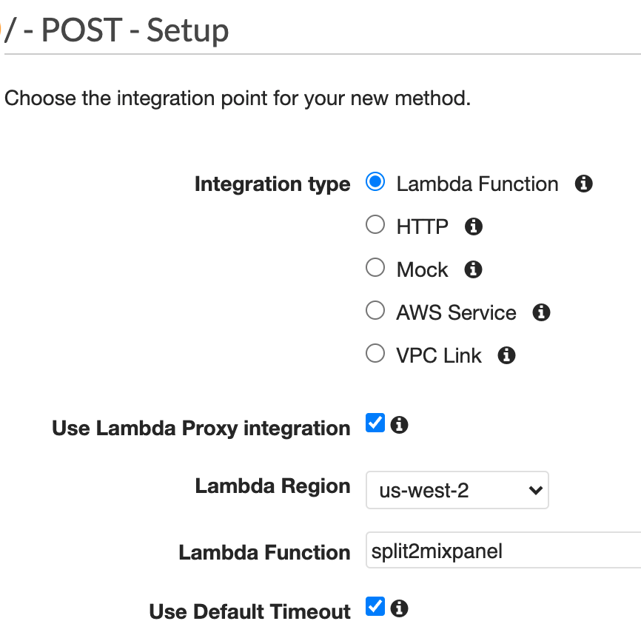641x641 pixels.
Task: Select AWS Service integration option
Action: 375,310
